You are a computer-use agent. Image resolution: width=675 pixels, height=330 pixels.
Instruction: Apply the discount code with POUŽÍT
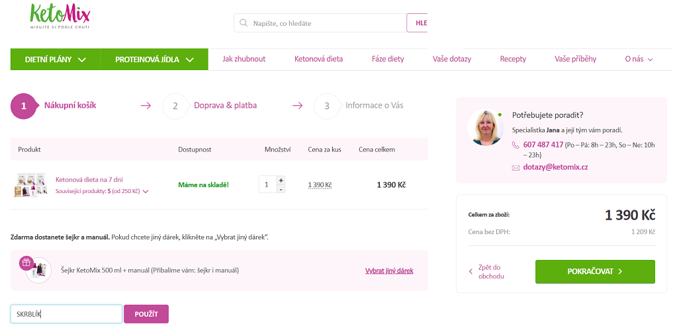coord(146,314)
